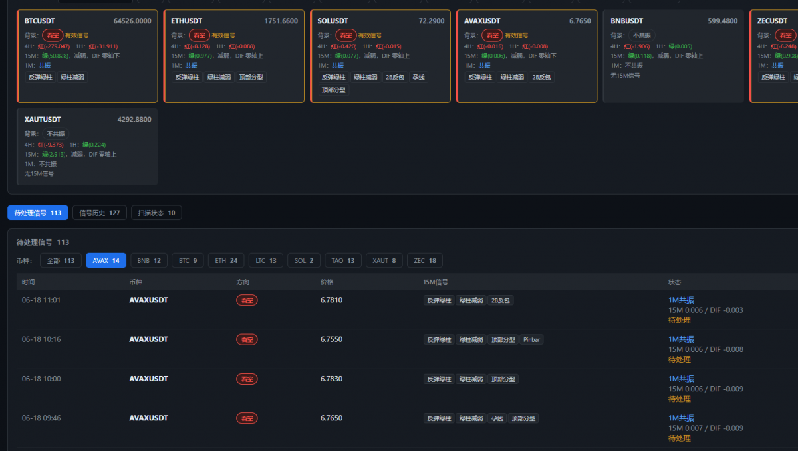Viewport: 798px width, 451px height.
Task: Filter signals by BNB 12
Action: (x=148, y=260)
